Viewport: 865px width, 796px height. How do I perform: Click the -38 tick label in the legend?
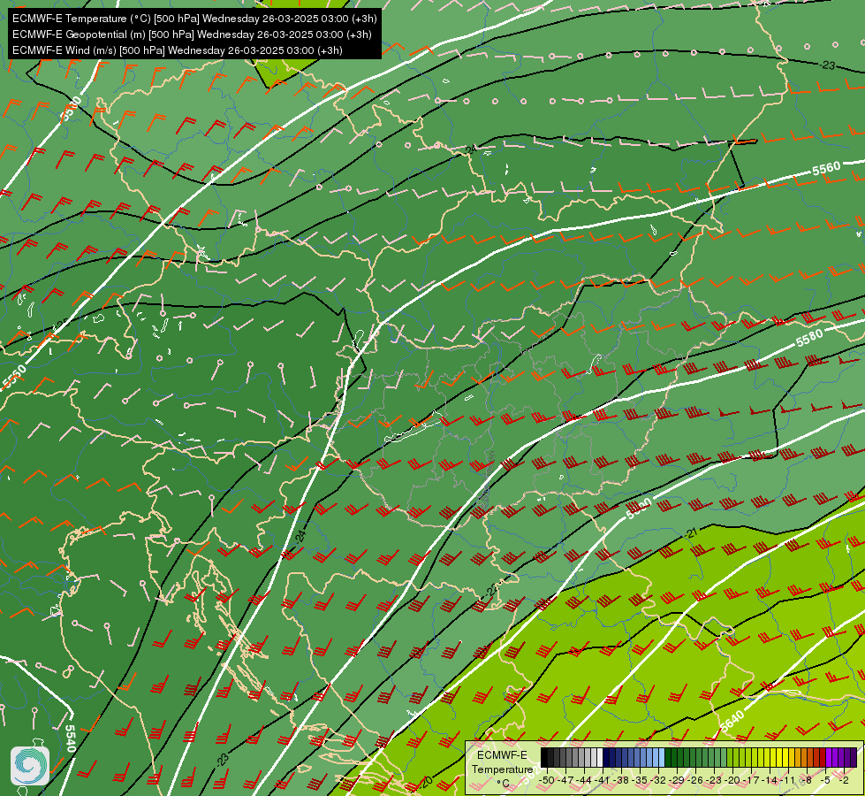(x=621, y=780)
